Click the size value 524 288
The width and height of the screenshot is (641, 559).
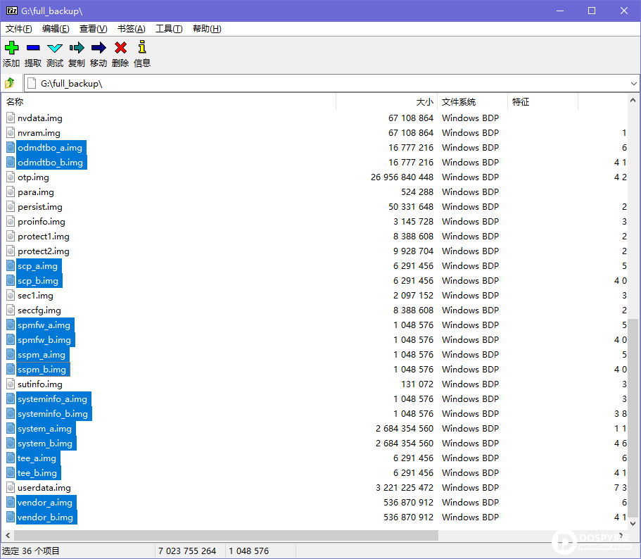[417, 192]
